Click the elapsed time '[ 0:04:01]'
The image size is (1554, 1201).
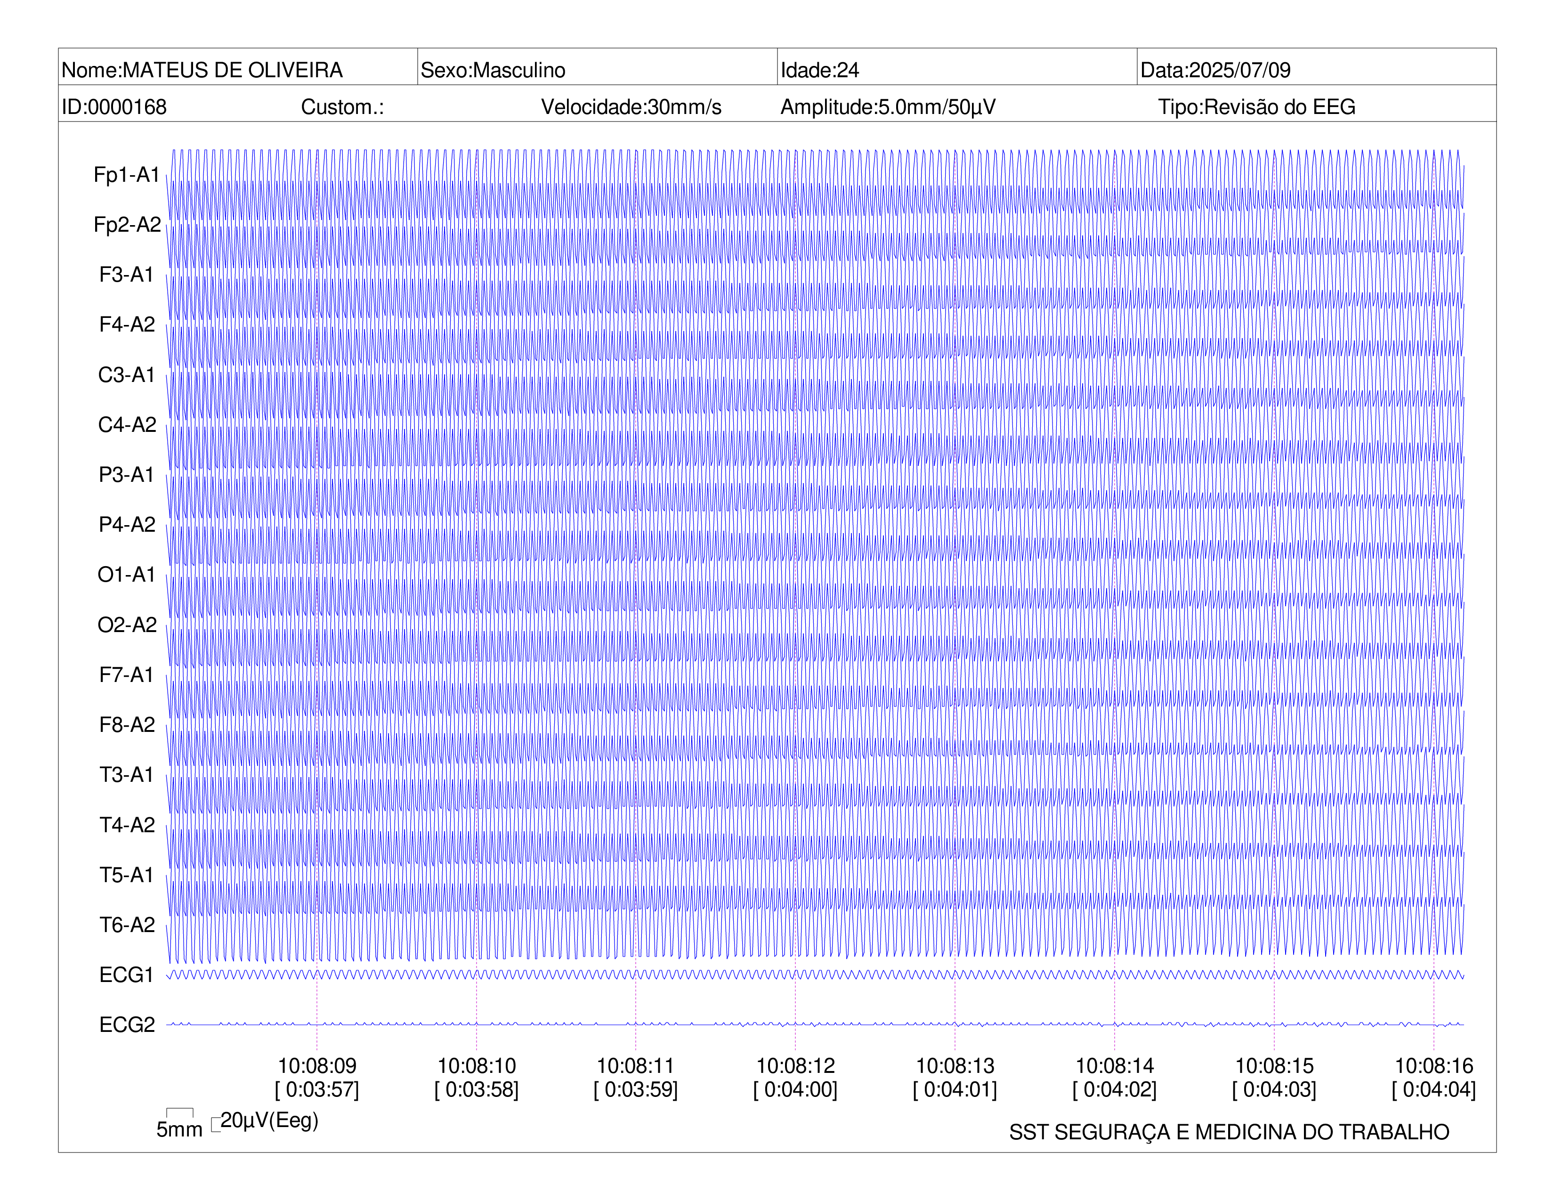pos(955,1089)
